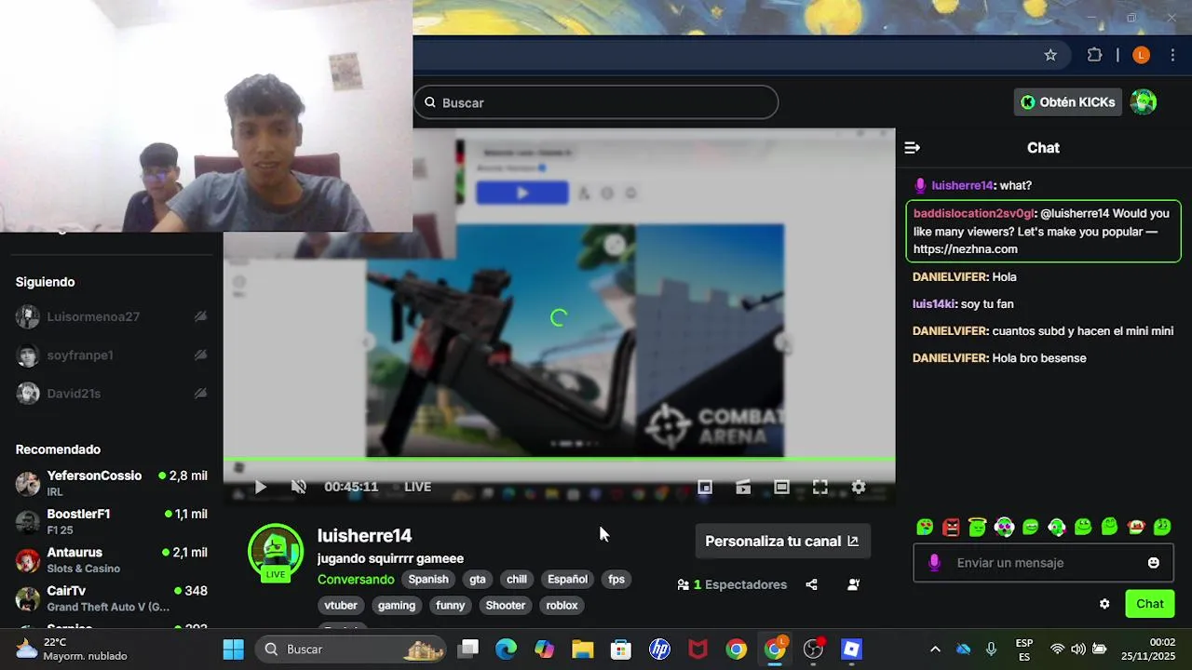The width and height of the screenshot is (1192, 670).
Task: Open the Conversando category link
Action: 356,579
